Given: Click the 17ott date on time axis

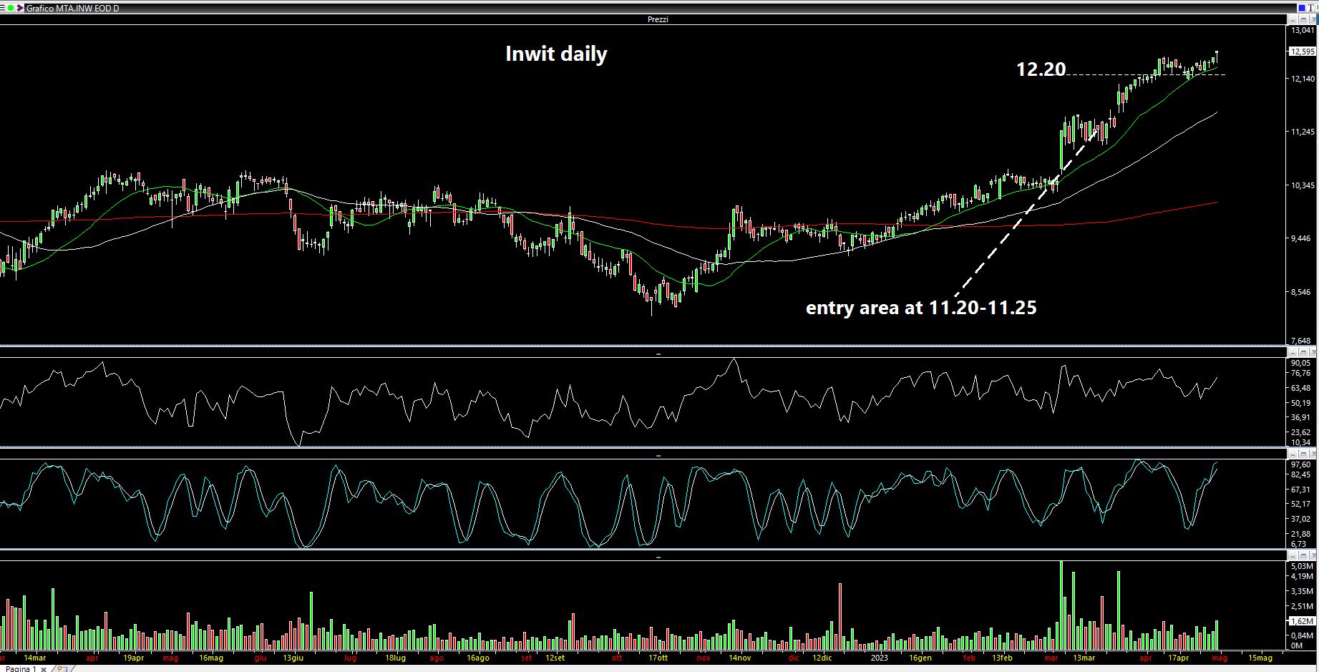Looking at the screenshot, I should pos(658,658).
